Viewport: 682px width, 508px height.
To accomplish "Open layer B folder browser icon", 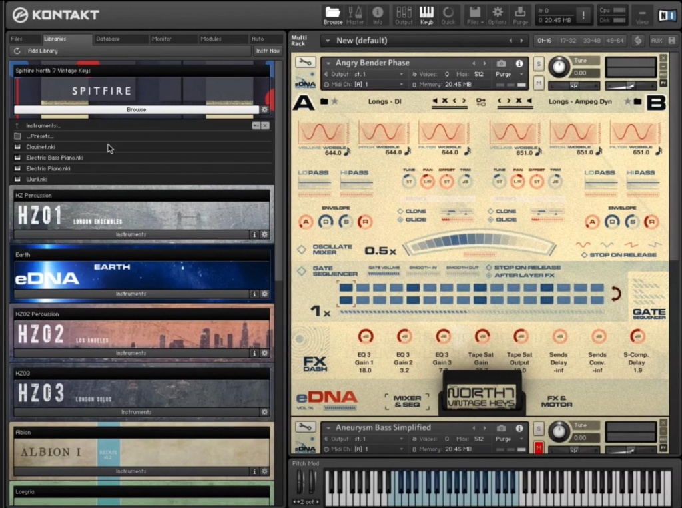I will pyautogui.click(x=637, y=101).
